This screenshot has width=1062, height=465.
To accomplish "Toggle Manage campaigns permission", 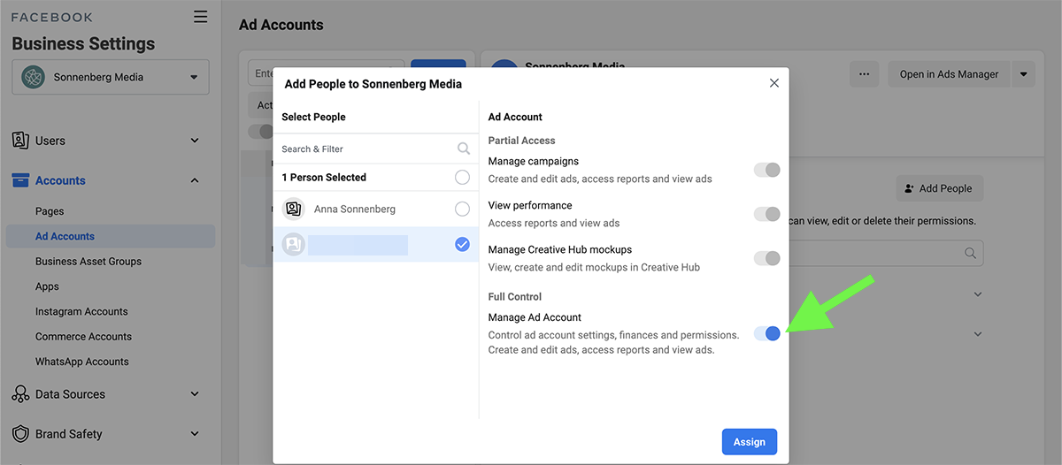I will click(766, 170).
